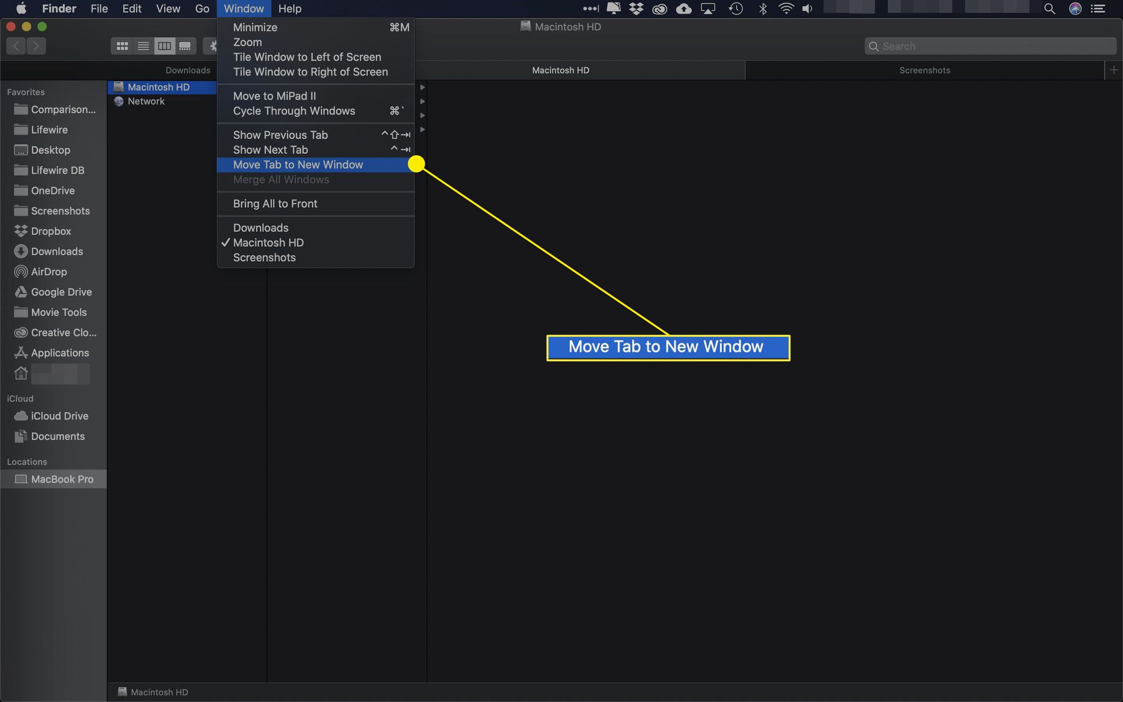Click Downloads in sidebar favorites
The width and height of the screenshot is (1123, 702).
tap(56, 250)
